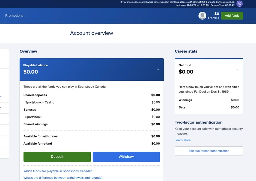Viewport: 256px width, 181px height.
Task: Click the $0 BALANCE display in header
Action: (213, 16)
